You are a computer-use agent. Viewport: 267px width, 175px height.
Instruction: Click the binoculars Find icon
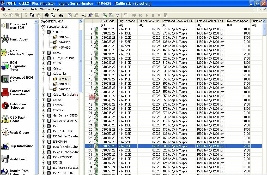(x=61, y=15)
